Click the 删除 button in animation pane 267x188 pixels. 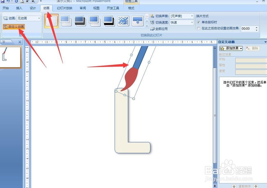click(x=253, y=49)
